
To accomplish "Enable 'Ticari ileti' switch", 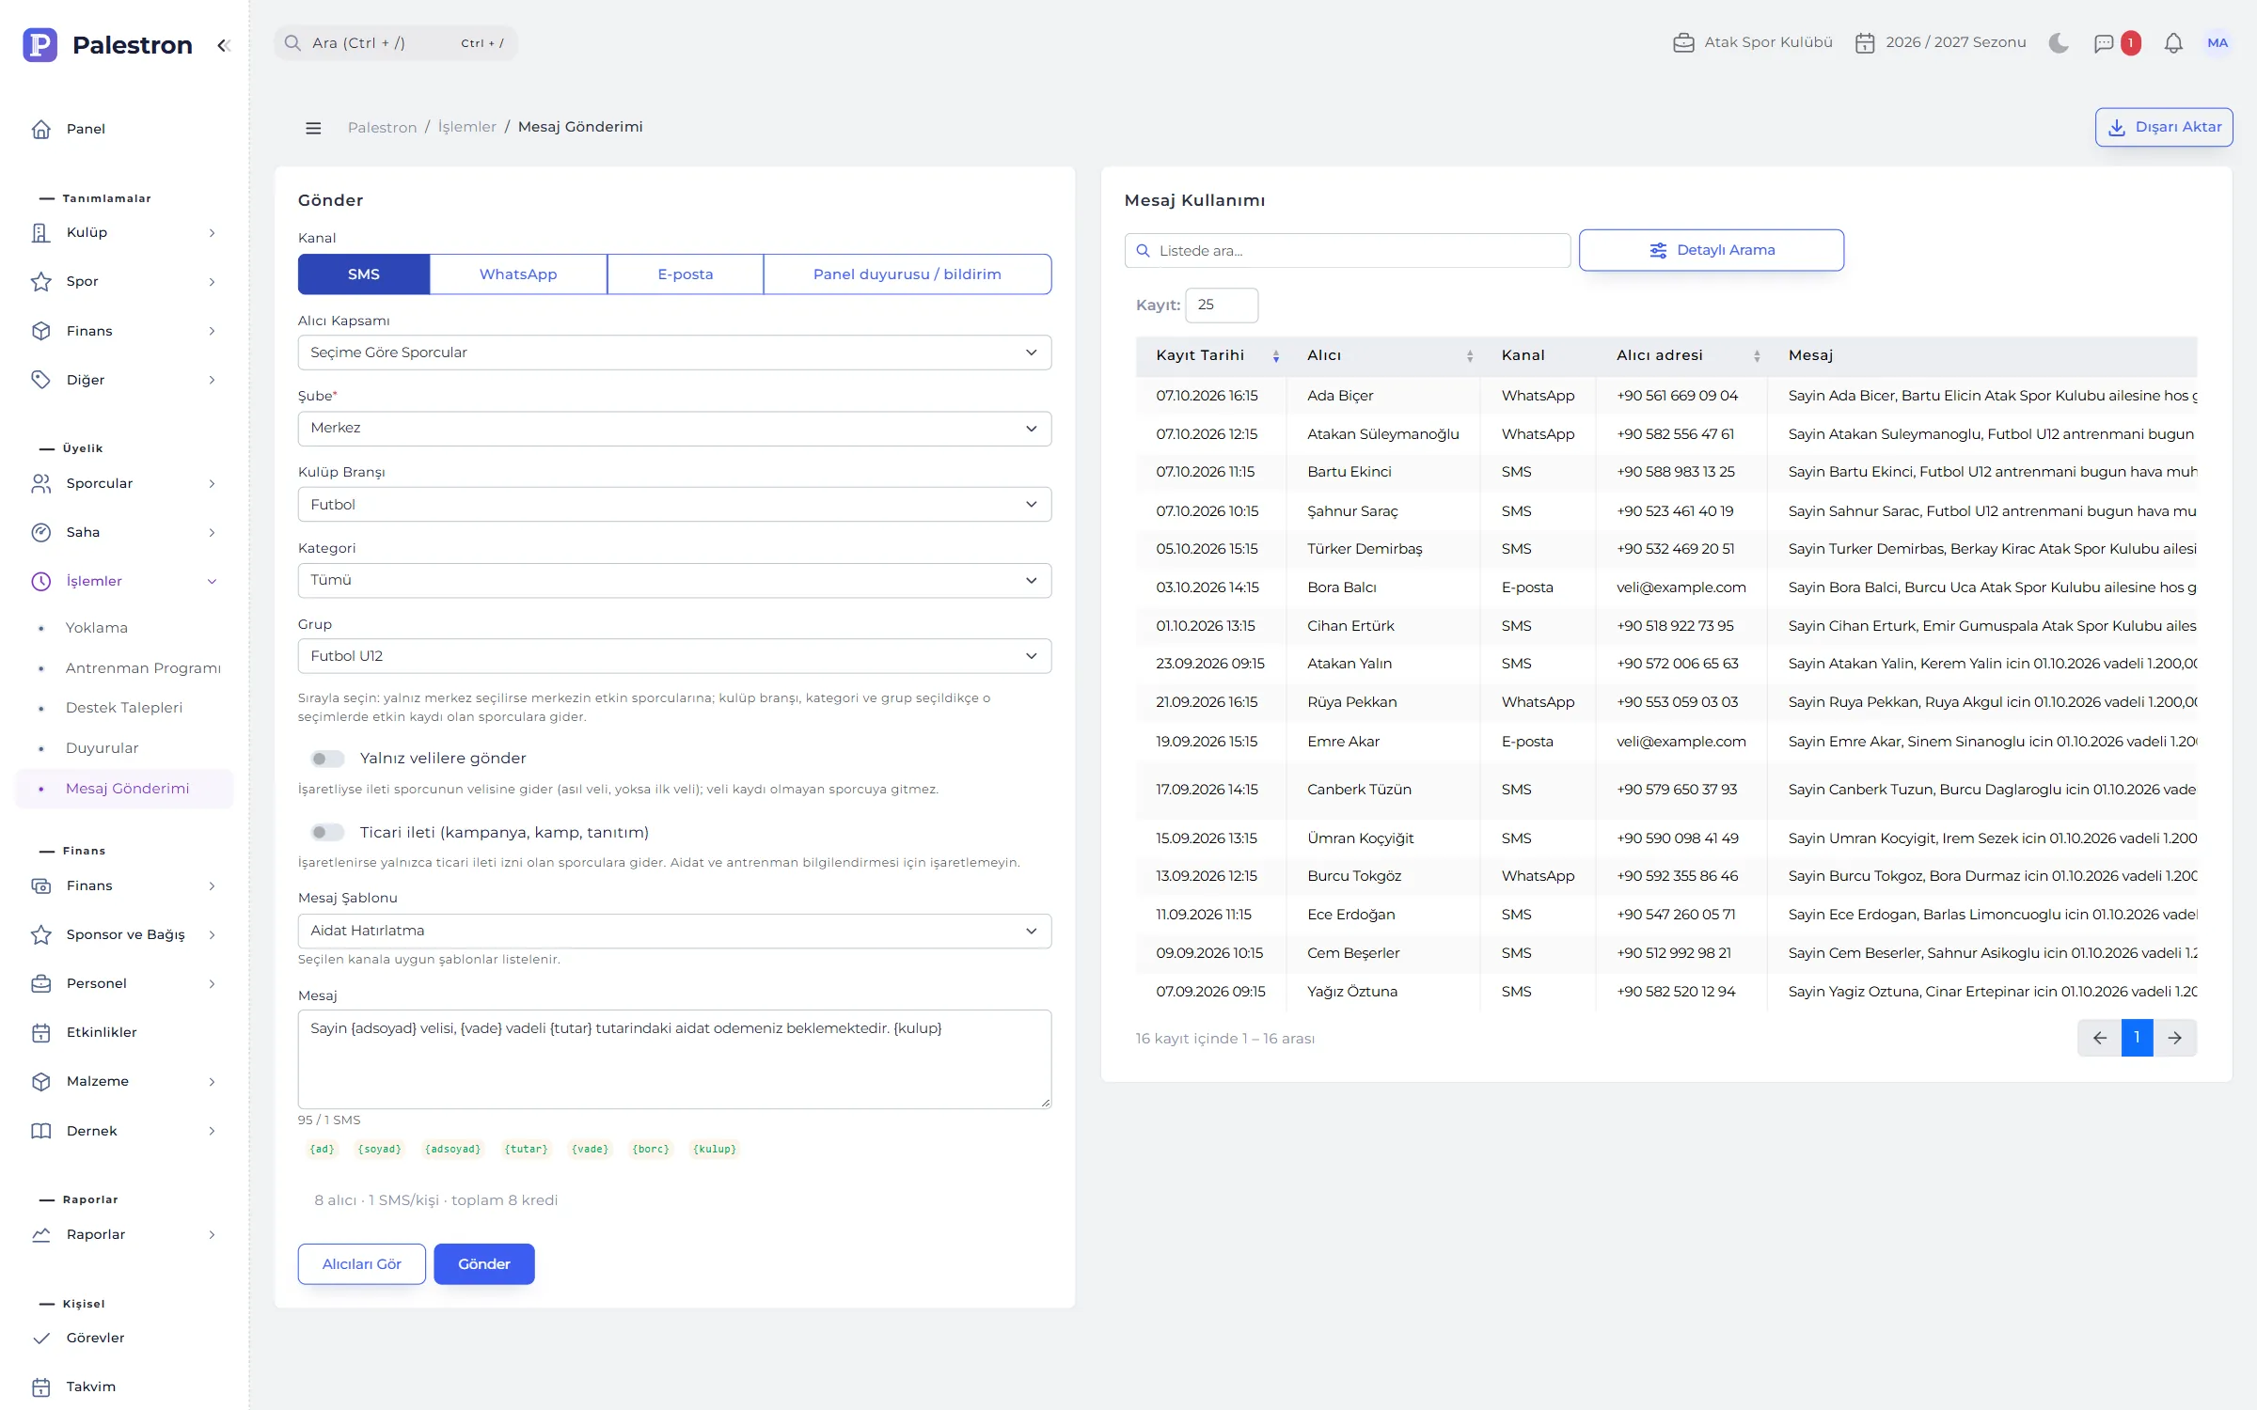I will point(328,832).
